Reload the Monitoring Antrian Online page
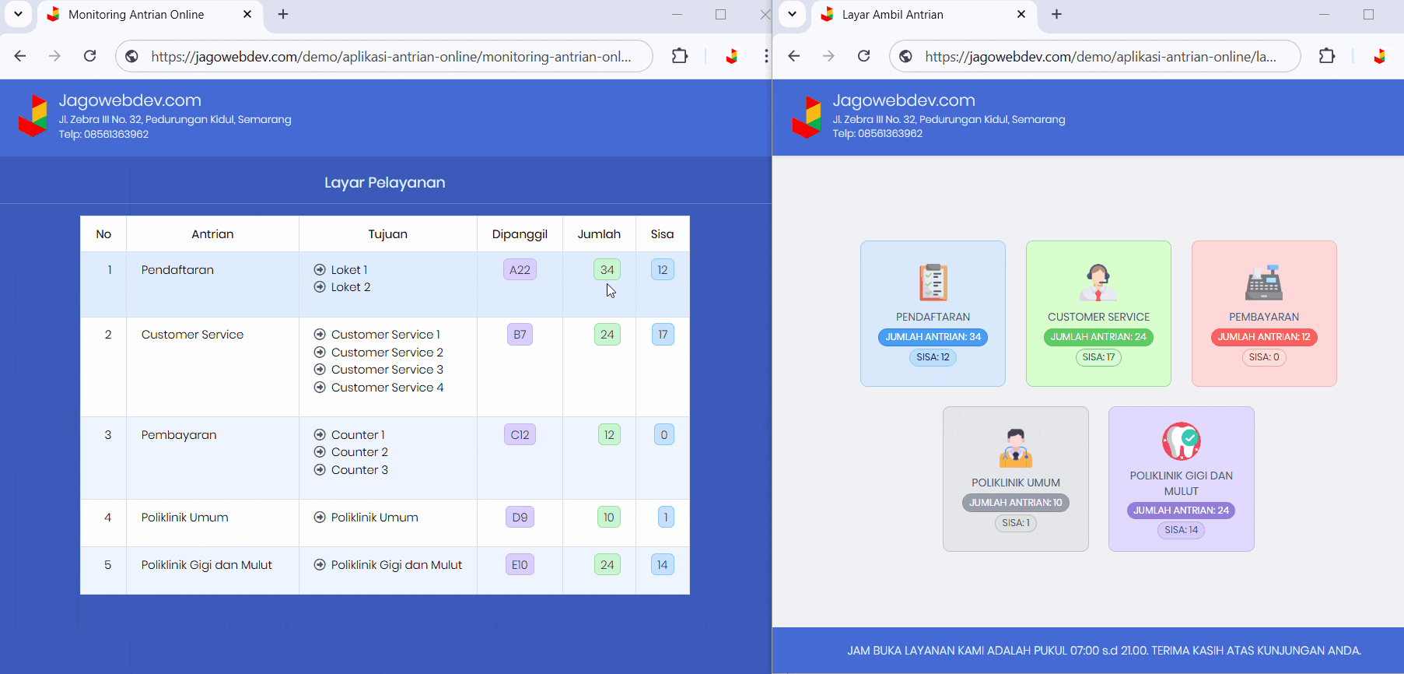The width and height of the screenshot is (1404, 674). [90, 56]
